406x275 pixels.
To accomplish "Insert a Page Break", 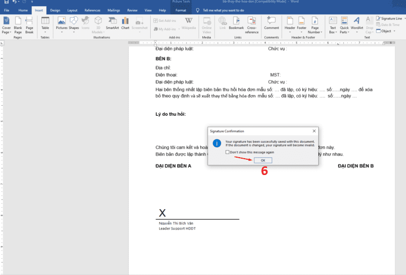I will (29, 25).
